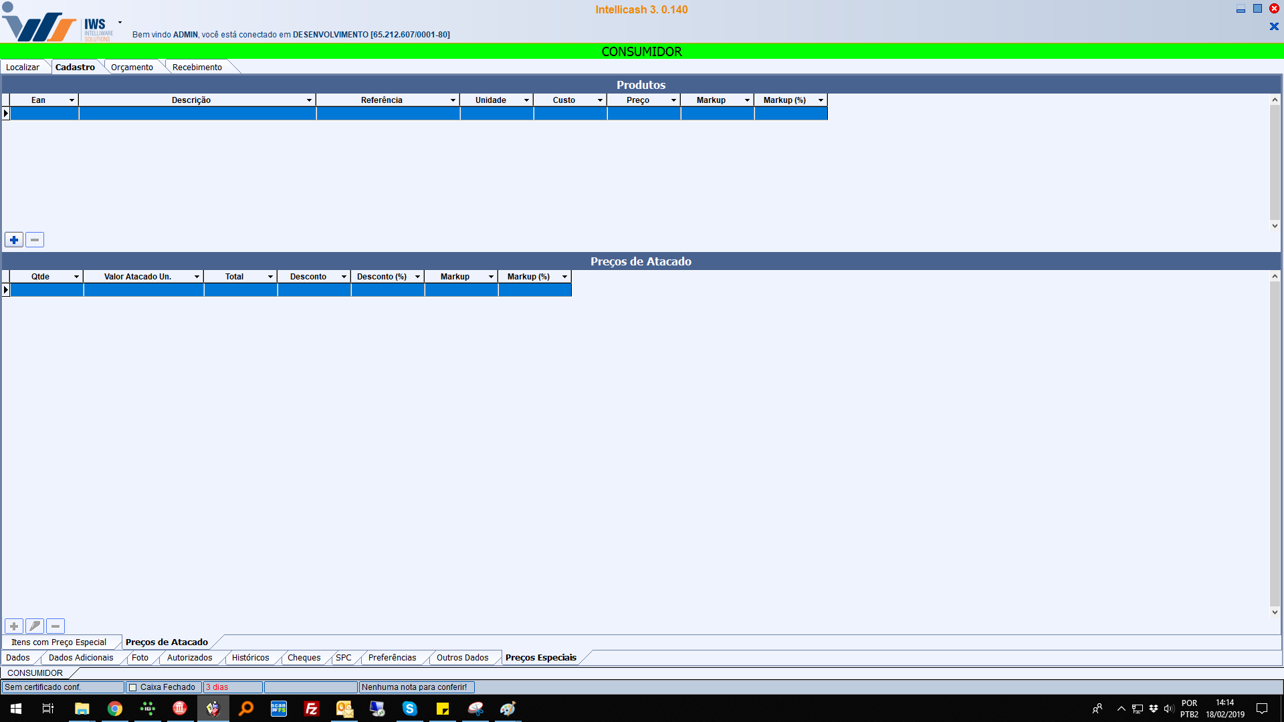The image size is (1284, 722).
Task: Open Skype from the taskbar
Action: [x=410, y=709]
